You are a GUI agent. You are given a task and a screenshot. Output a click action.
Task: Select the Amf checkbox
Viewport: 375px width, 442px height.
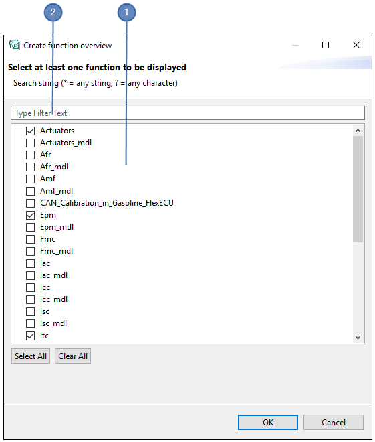[30, 179]
